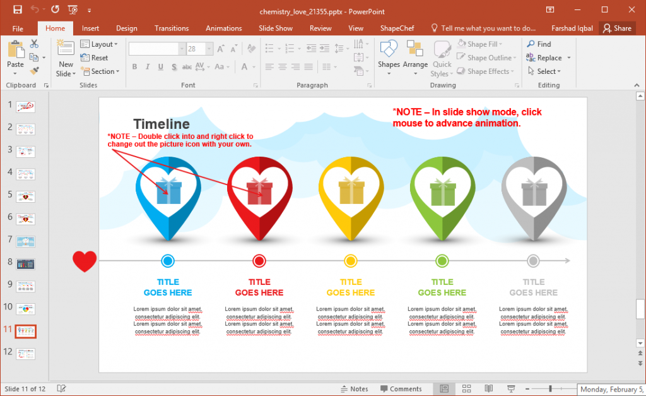Switch to the Animations tab
Image resolution: width=646 pixels, height=396 pixels.
(223, 28)
